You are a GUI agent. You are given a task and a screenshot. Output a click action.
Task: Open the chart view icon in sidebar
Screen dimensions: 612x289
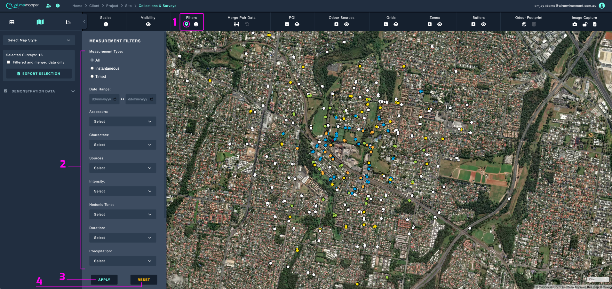point(68,22)
